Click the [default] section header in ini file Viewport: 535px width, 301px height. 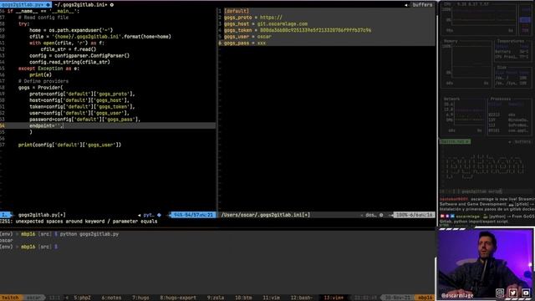237,11
